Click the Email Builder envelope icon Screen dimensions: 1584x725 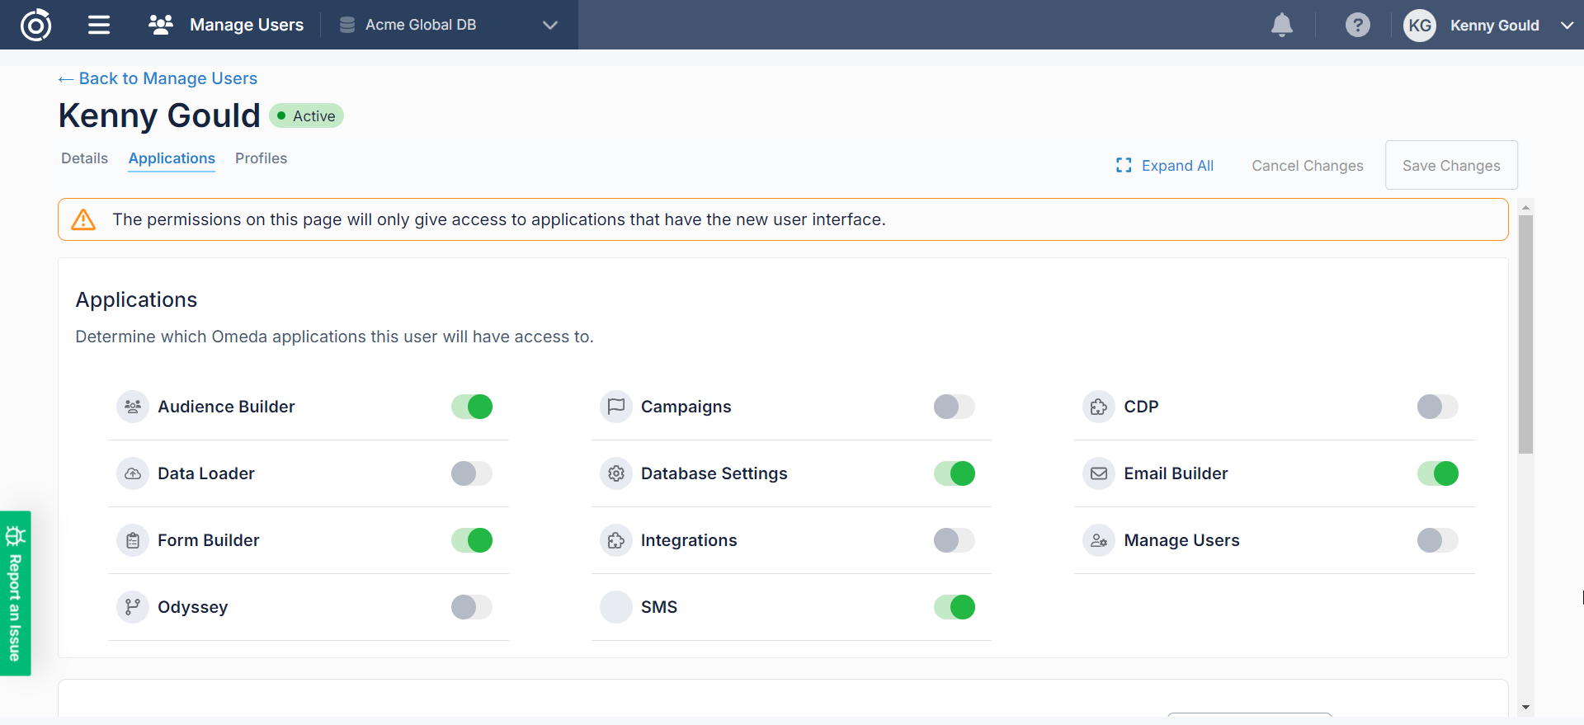pos(1098,473)
